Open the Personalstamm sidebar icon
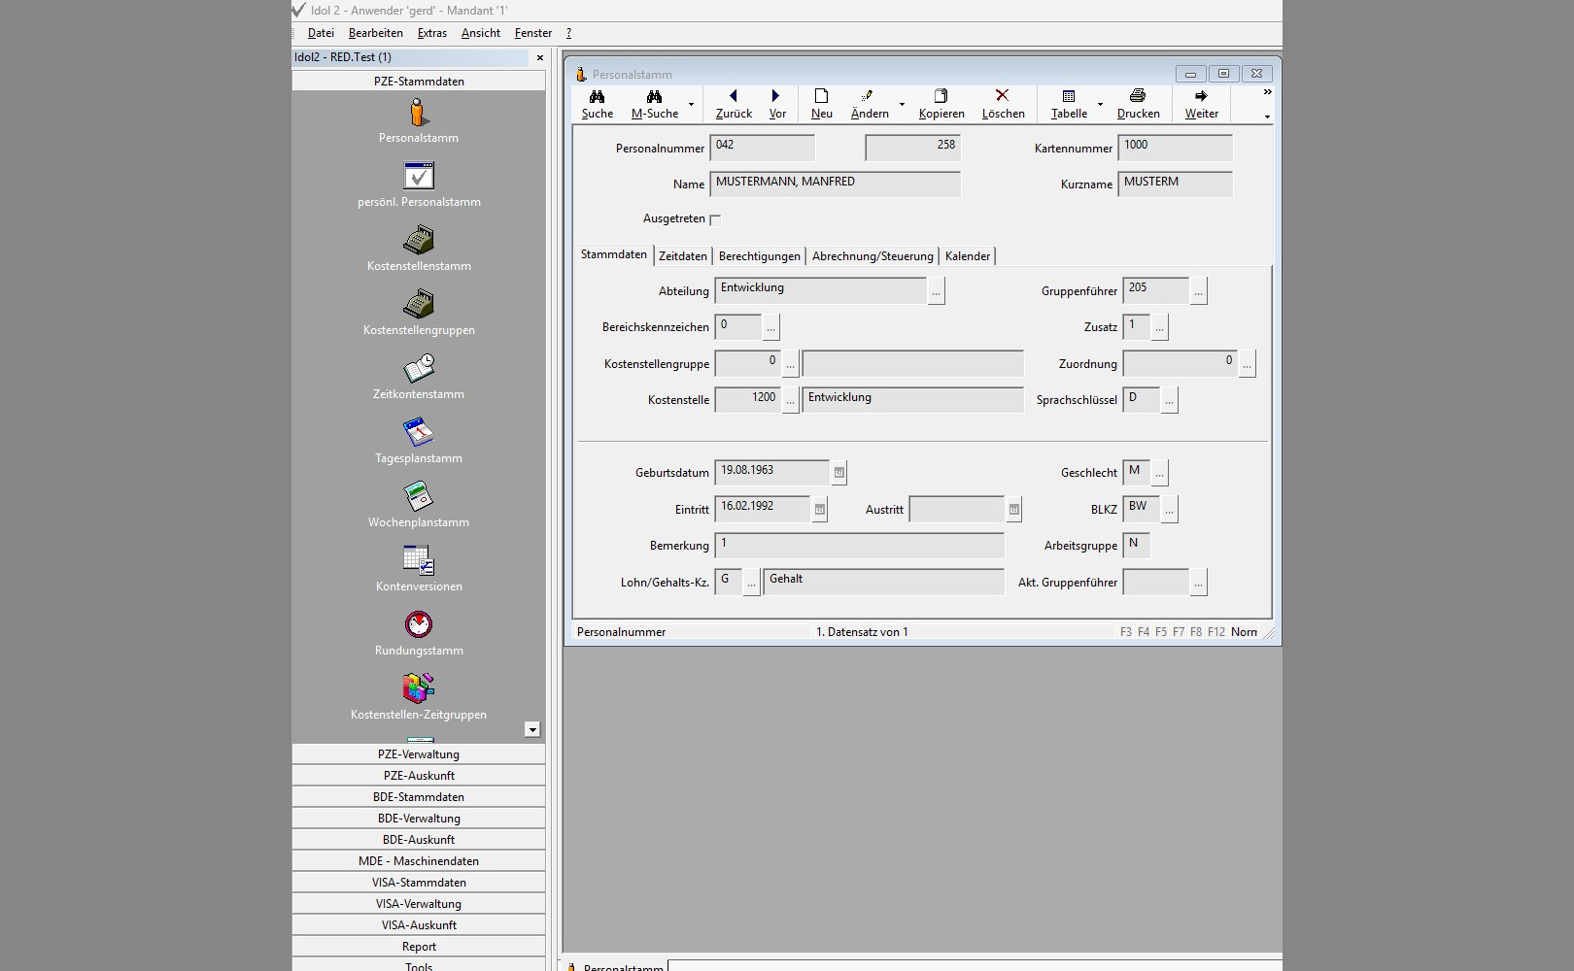The width and height of the screenshot is (1574, 971). 419,114
